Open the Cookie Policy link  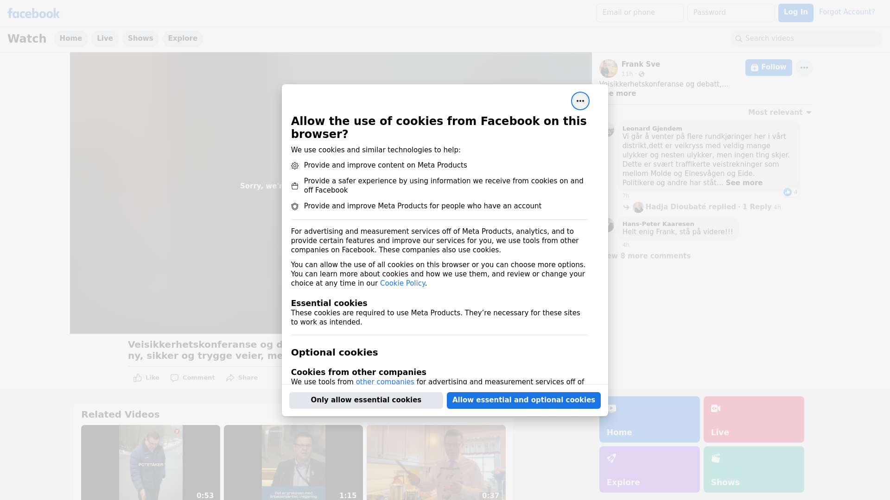coord(402,283)
